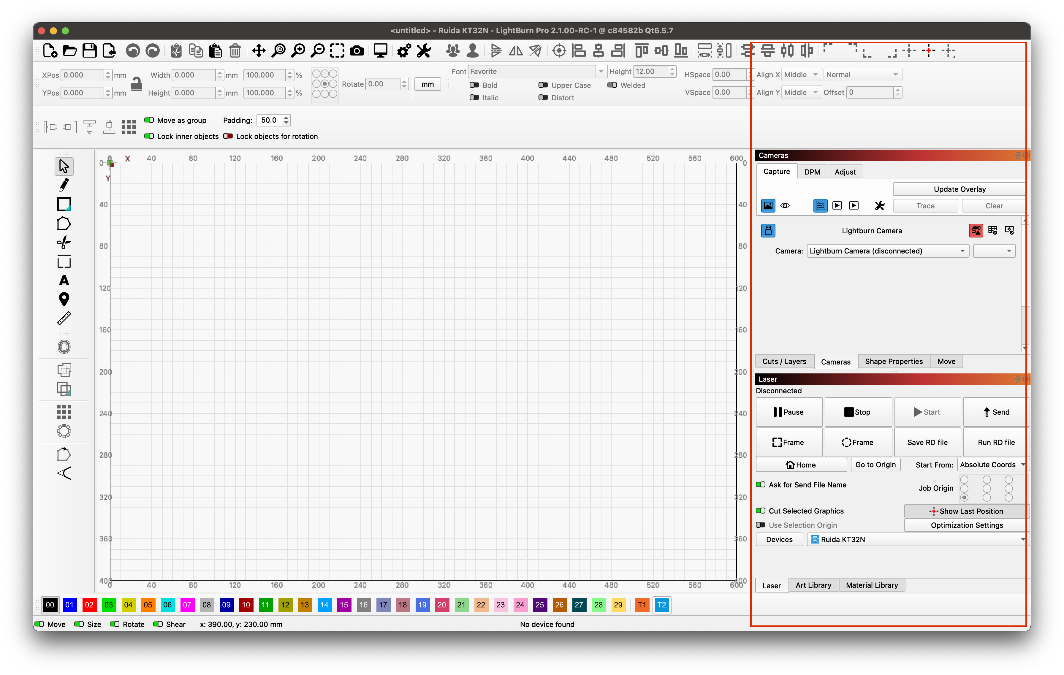Click the camera capture toolbar icon
Screen dimensions: 1064x675
coord(357,51)
